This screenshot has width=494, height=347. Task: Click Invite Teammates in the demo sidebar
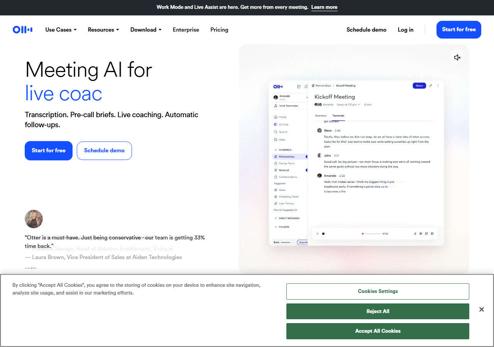tap(286, 106)
